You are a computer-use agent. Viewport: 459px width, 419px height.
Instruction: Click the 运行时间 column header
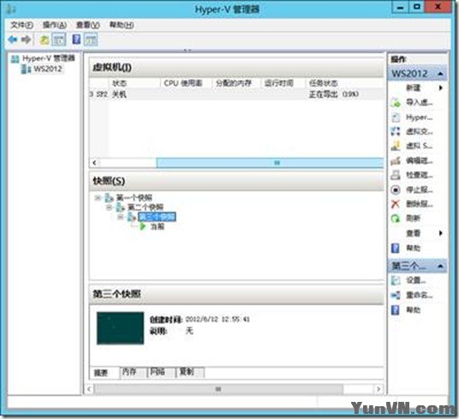tap(283, 83)
